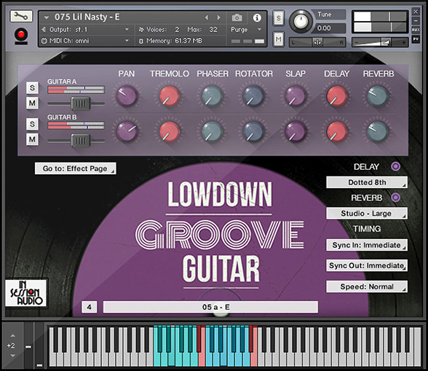Click the Guitar A Tremolo knob

[x=169, y=95]
